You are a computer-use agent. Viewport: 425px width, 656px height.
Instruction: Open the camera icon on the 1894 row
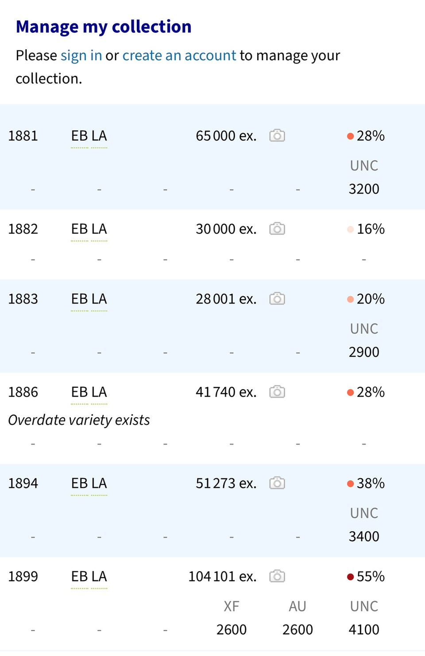click(277, 483)
